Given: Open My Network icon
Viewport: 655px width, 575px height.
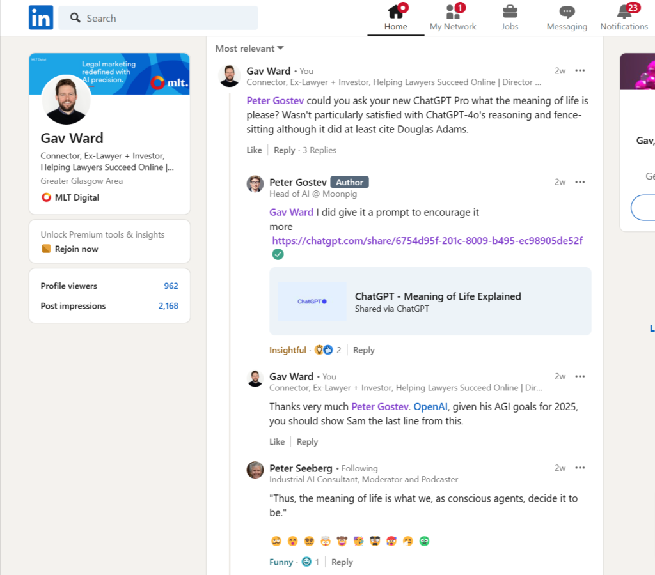Looking at the screenshot, I should [x=454, y=11].
